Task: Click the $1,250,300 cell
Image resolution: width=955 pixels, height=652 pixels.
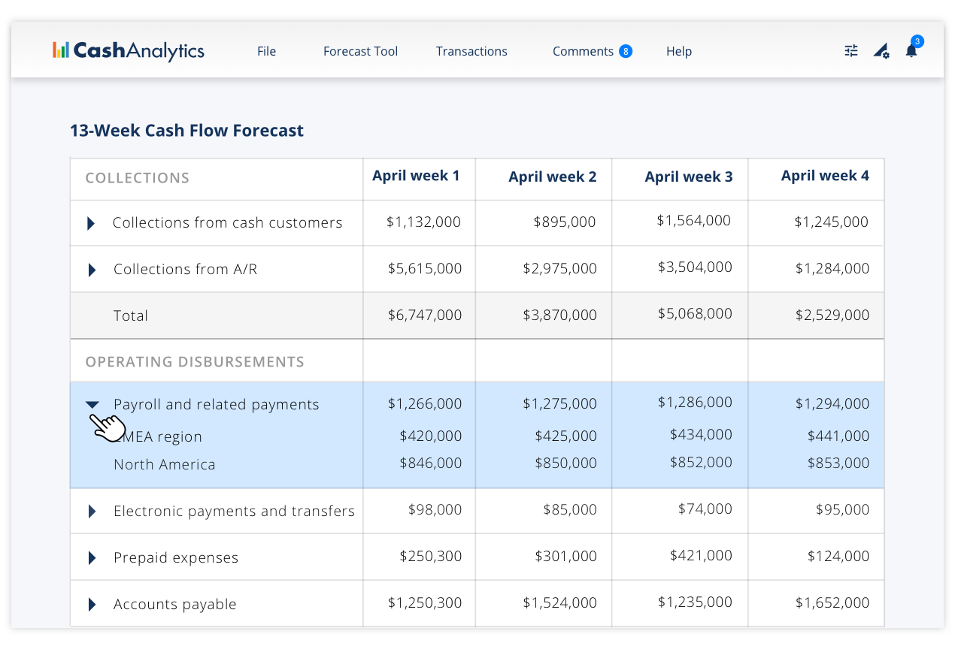Action: coord(425,603)
